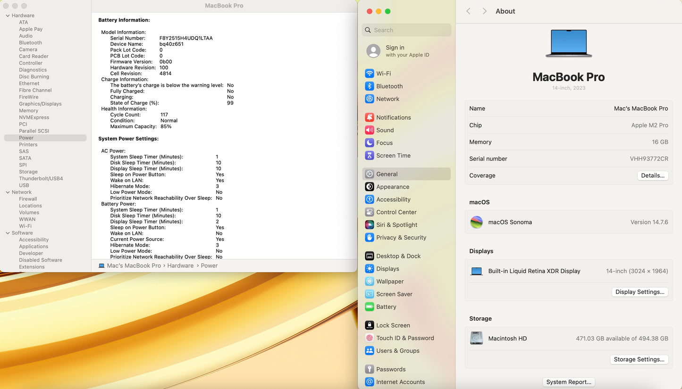Collapse the Network section in System Information
Screen dimensions: 682x389
click(8, 192)
